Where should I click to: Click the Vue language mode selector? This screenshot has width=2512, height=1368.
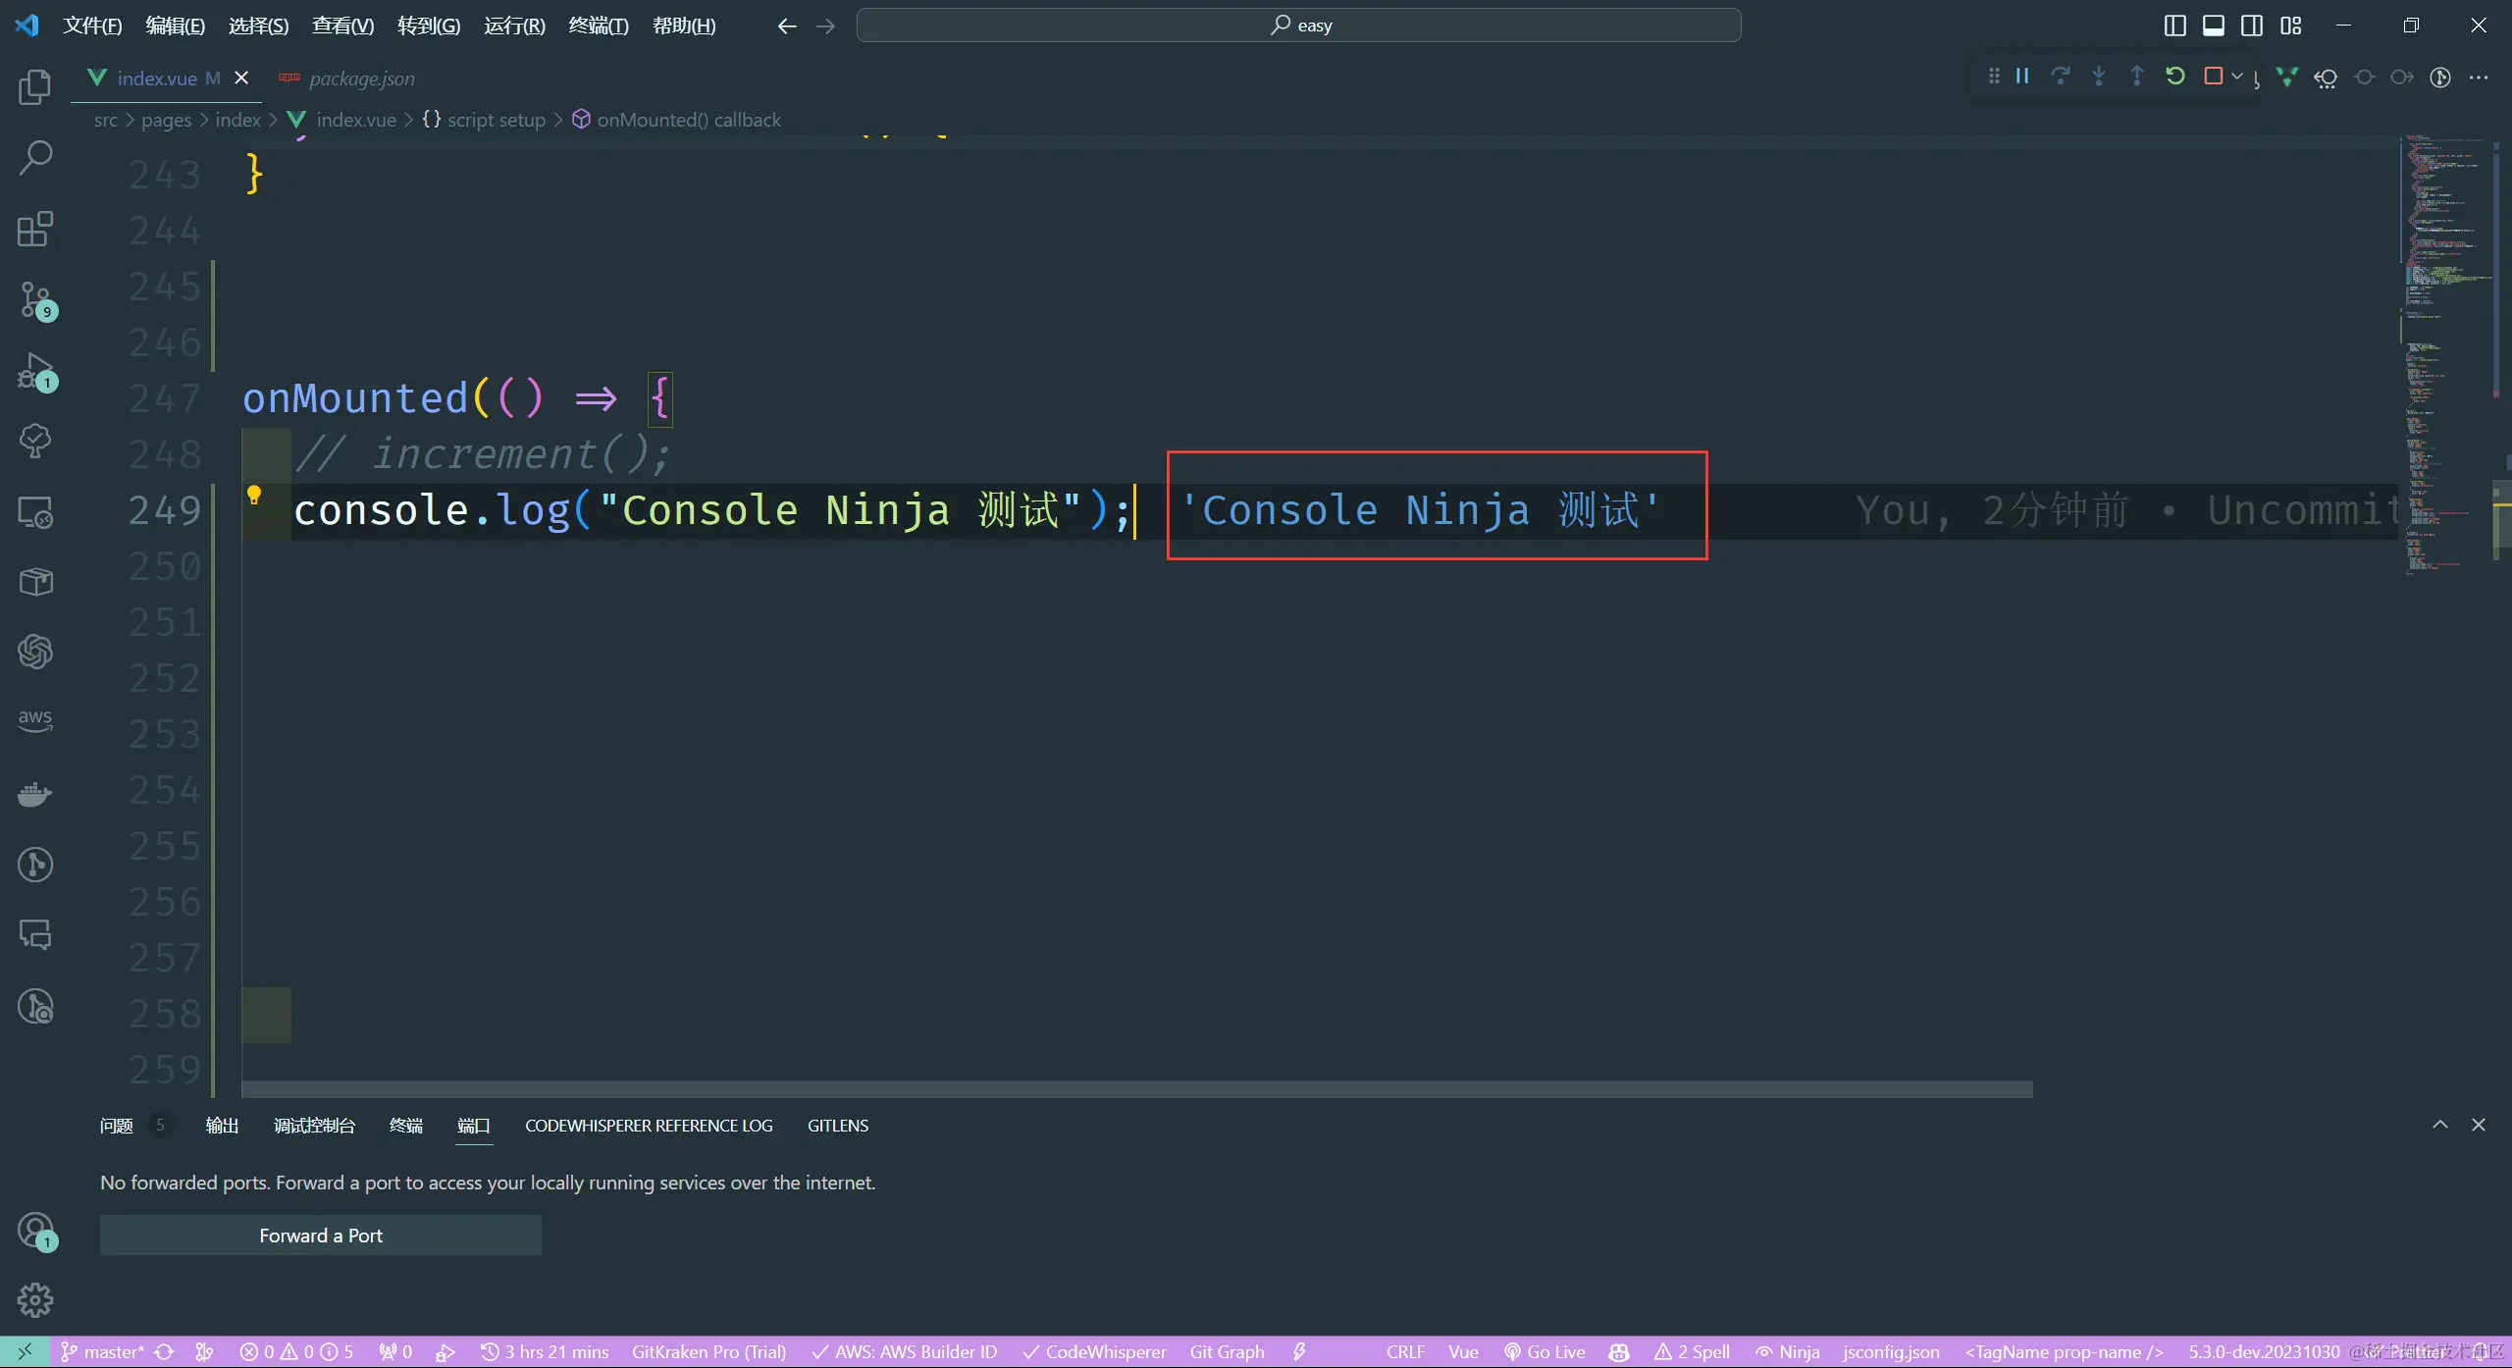point(1463,1352)
